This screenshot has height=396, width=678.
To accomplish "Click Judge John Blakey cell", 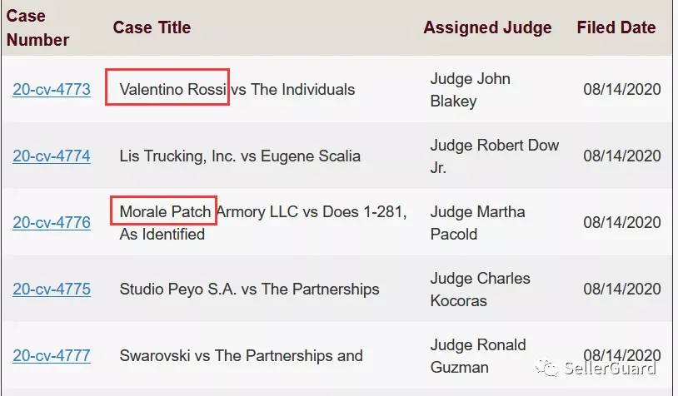I will tap(471, 90).
